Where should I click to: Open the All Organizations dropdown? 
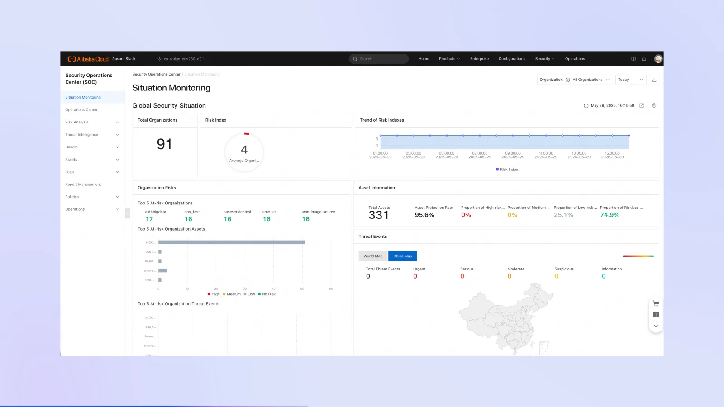[x=591, y=80]
